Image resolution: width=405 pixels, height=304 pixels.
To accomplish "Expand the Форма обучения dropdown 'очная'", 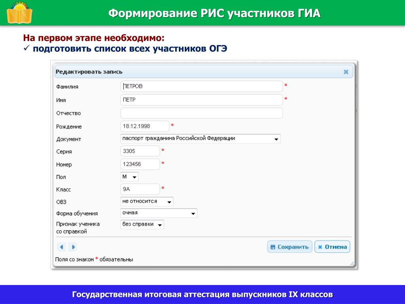I will (x=159, y=213).
